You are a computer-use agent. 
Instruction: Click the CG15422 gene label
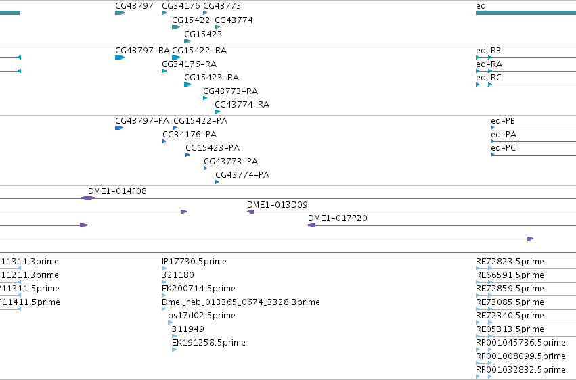pyautogui.click(x=191, y=20)
